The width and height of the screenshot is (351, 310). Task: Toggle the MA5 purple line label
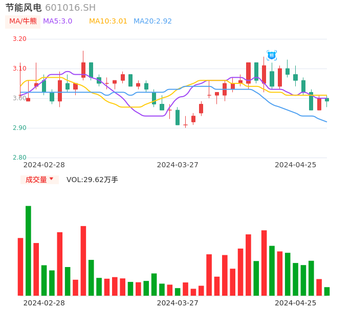[57, 21]
